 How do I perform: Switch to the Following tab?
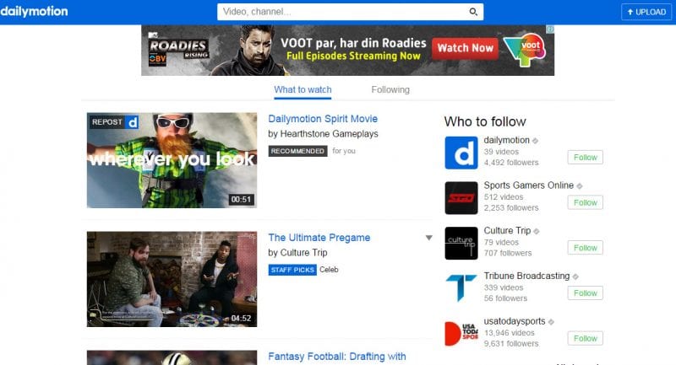tap(390, 90)
